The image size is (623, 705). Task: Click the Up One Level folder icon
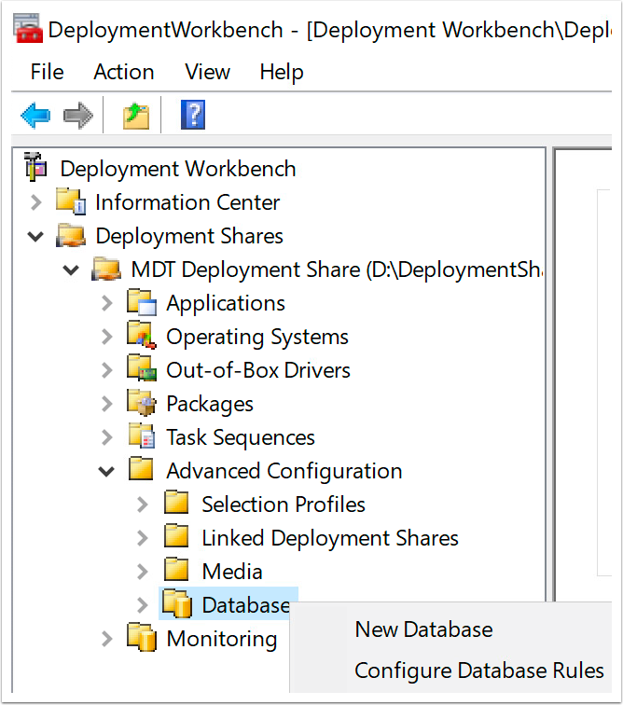click(x=136, y=116)
